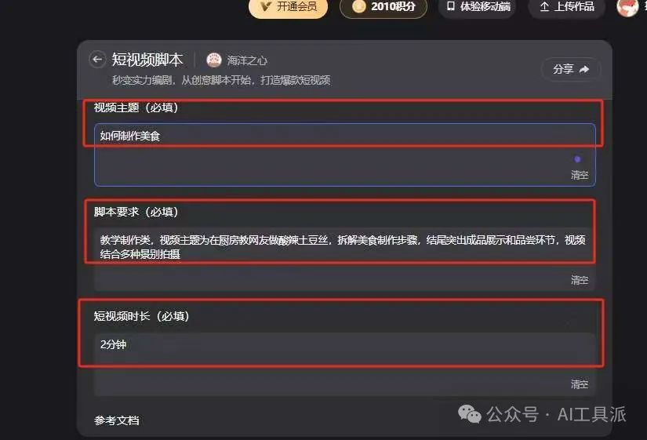Viewport: 647px width, 440px height.
Task: Open the 海洋之心 author avatar
Action: coord(214,60)
